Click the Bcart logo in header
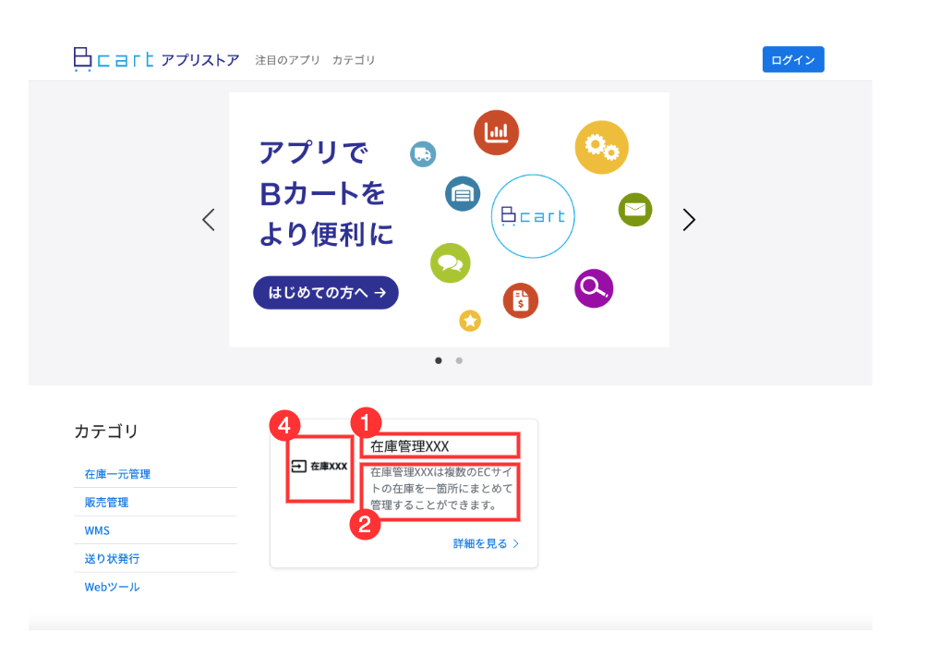 tap(114, 60)
